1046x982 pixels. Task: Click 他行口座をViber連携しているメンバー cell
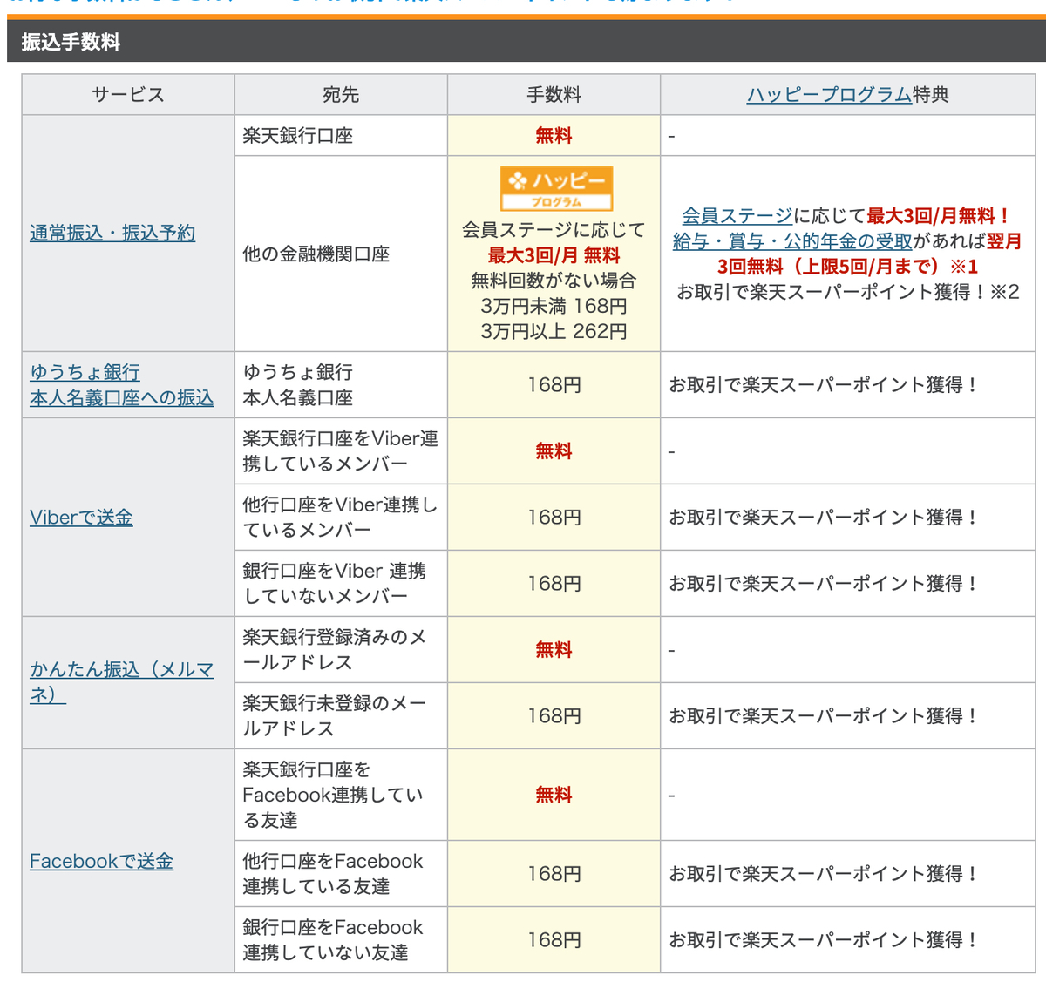click(x=341, y=518)
